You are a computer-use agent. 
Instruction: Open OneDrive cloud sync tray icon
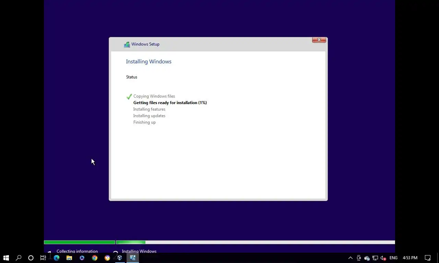pos(367,258)
